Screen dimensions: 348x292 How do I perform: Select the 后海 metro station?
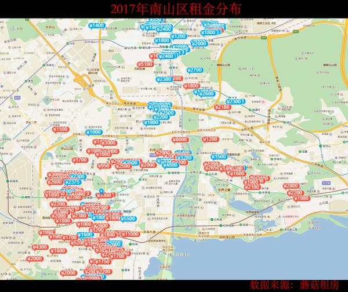pyautogui.click(x=133, y=244)
